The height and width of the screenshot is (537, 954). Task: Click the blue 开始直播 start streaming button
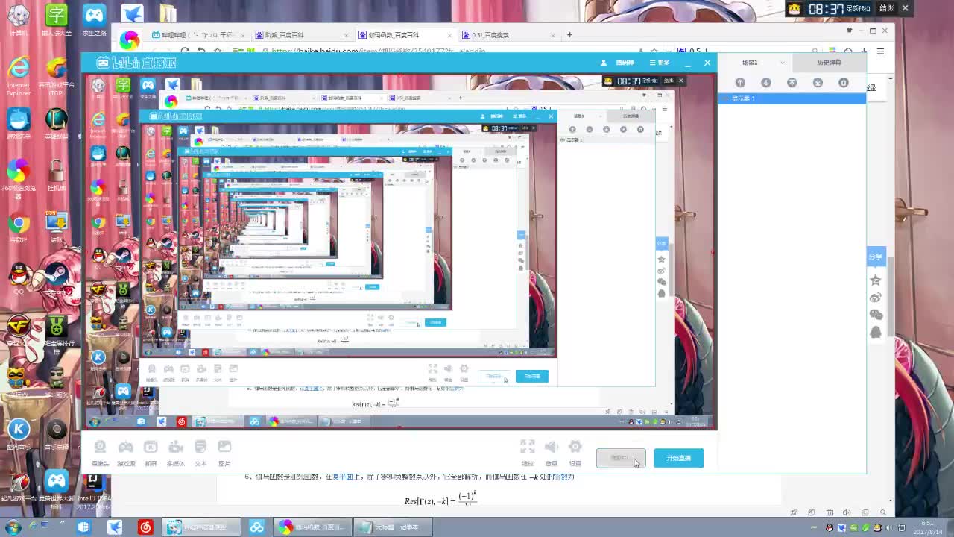pos(678,458)
